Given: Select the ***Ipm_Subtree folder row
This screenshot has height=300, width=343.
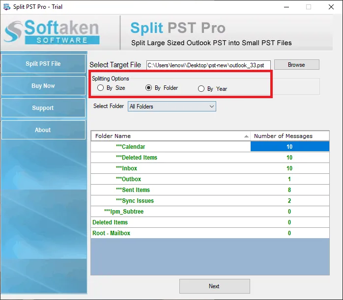Looking at the screenshot, I should 210,212.
